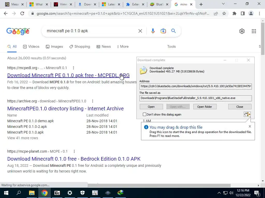Open notification center
The width and height of the screenshot is (265, 198).
[x=257, y=193]
